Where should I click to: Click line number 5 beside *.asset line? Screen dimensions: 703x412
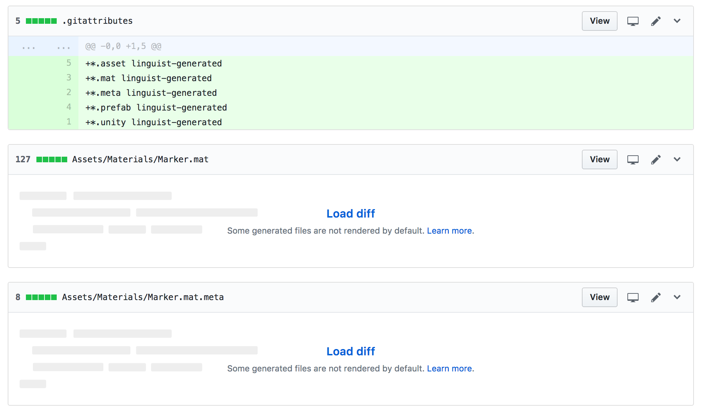[x=69, y=63]
